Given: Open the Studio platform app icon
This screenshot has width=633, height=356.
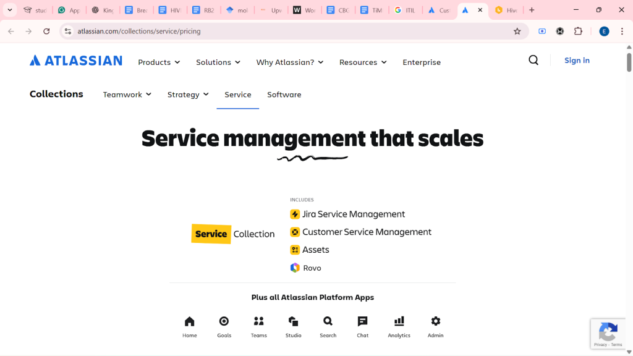Looking at the screenshot, I should tap(293, 321).
